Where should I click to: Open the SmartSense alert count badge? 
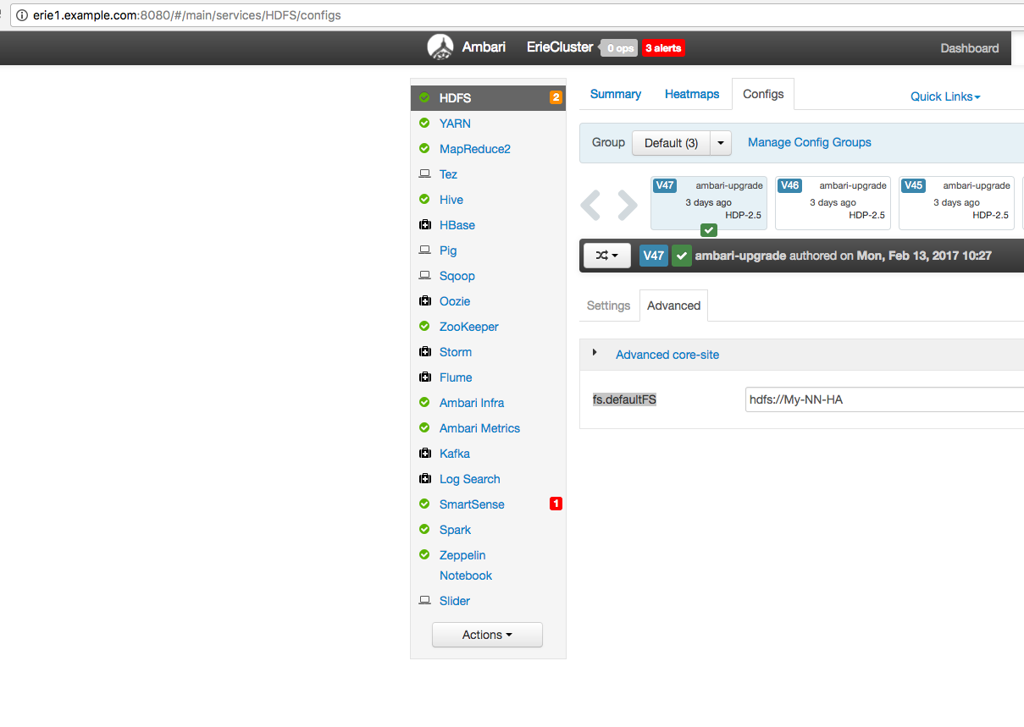click(x=556, y=504)
